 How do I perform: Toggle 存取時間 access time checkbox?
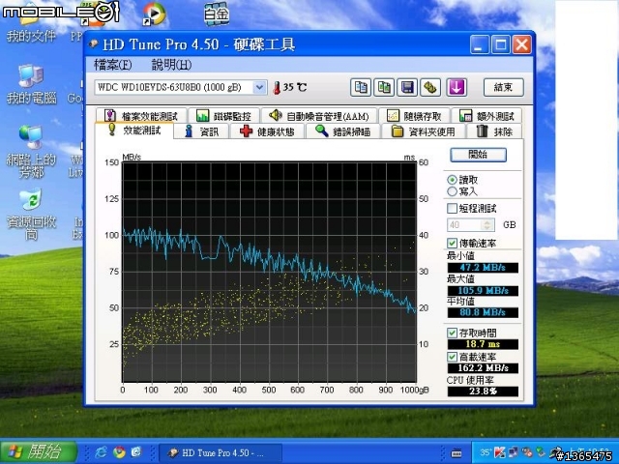pyautogui.click(x=452, y=333)
